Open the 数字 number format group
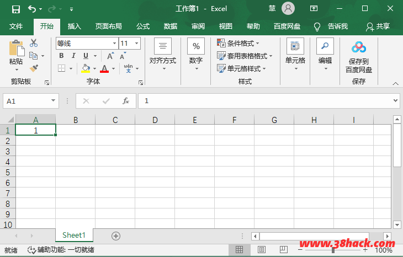Viewport: 403px width, 257px height. pyautogui.click(x=196, y=54)
